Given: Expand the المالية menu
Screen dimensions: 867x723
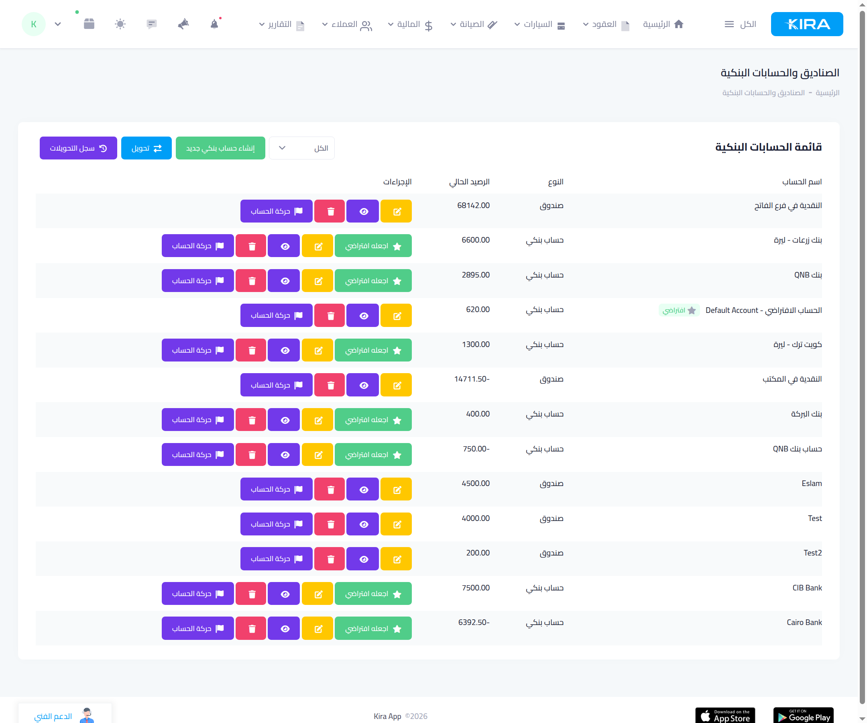Looking at the screenshot, I should tap(410, 25).
